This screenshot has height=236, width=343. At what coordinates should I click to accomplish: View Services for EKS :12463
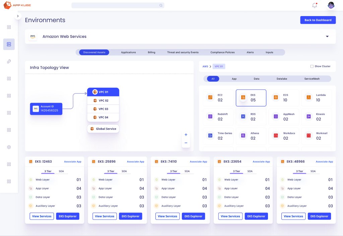(42, 216)
